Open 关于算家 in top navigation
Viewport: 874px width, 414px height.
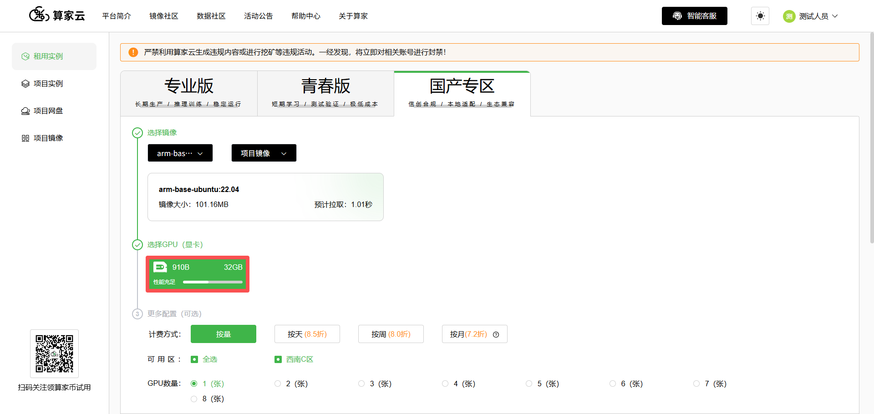353,16
